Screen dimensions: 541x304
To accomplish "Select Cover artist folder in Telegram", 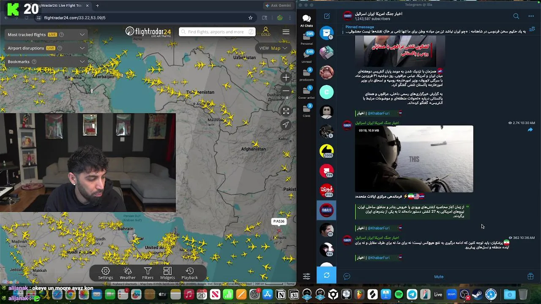I will coord(307,92).
